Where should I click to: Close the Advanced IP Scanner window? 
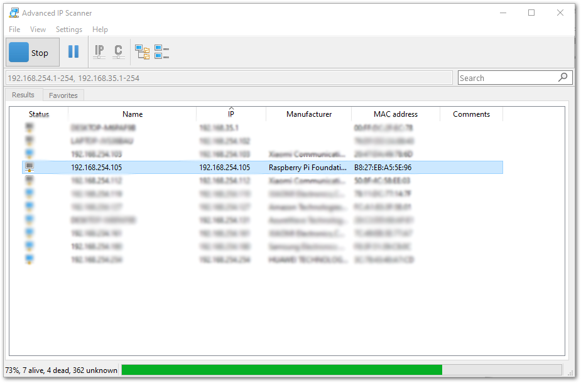tap(560, 13)
